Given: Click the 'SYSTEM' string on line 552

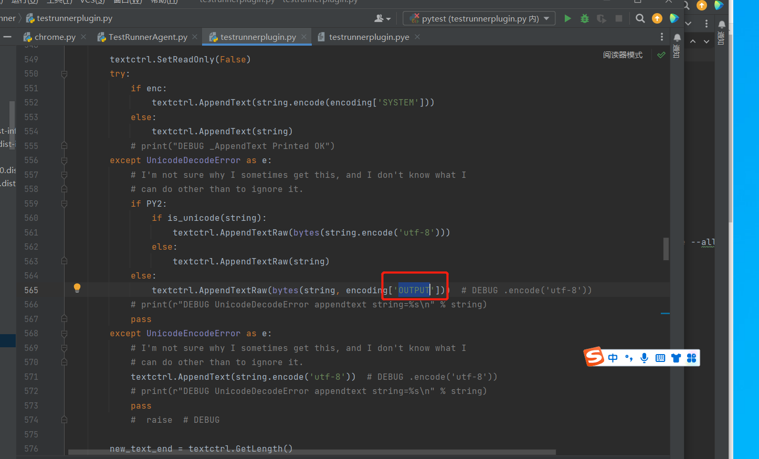Looking at the screenshot, I should [398, 103].
